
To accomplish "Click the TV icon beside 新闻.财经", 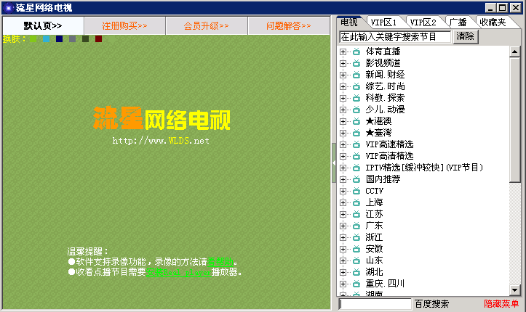I will (356, 75).
